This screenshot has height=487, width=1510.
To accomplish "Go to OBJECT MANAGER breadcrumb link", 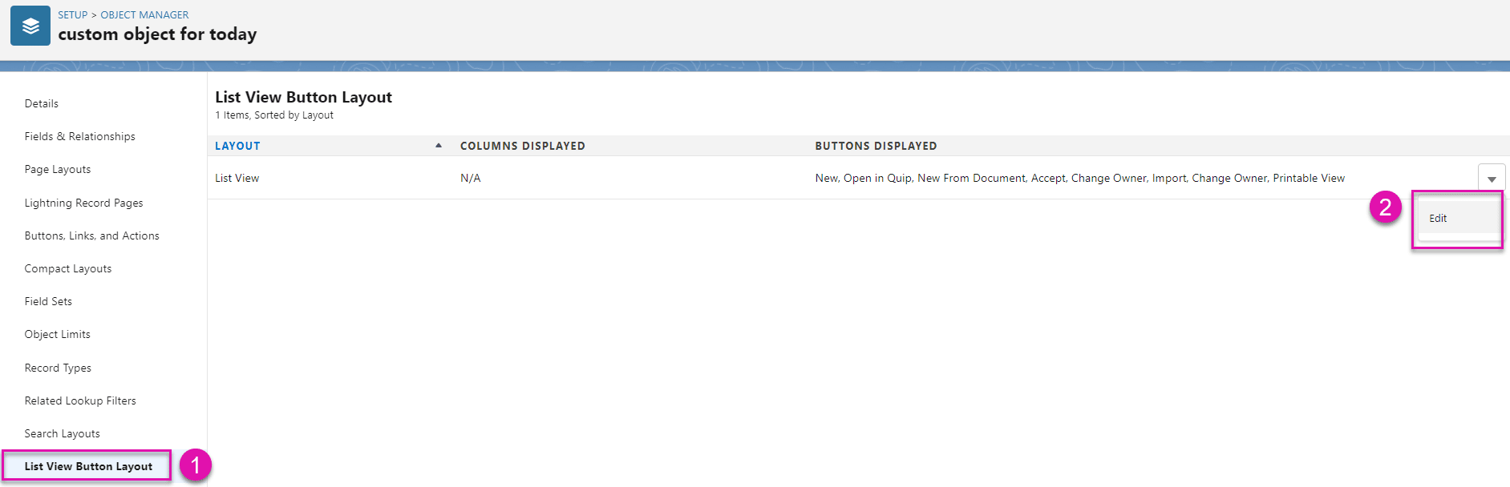I will click(x=144, y=15).
